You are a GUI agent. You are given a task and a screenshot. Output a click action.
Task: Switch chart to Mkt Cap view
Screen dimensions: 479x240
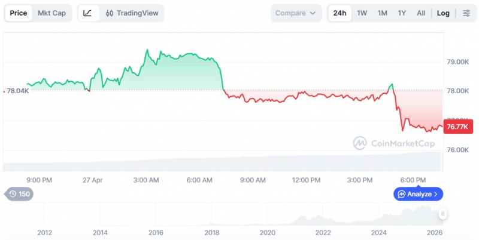point(51,13)
